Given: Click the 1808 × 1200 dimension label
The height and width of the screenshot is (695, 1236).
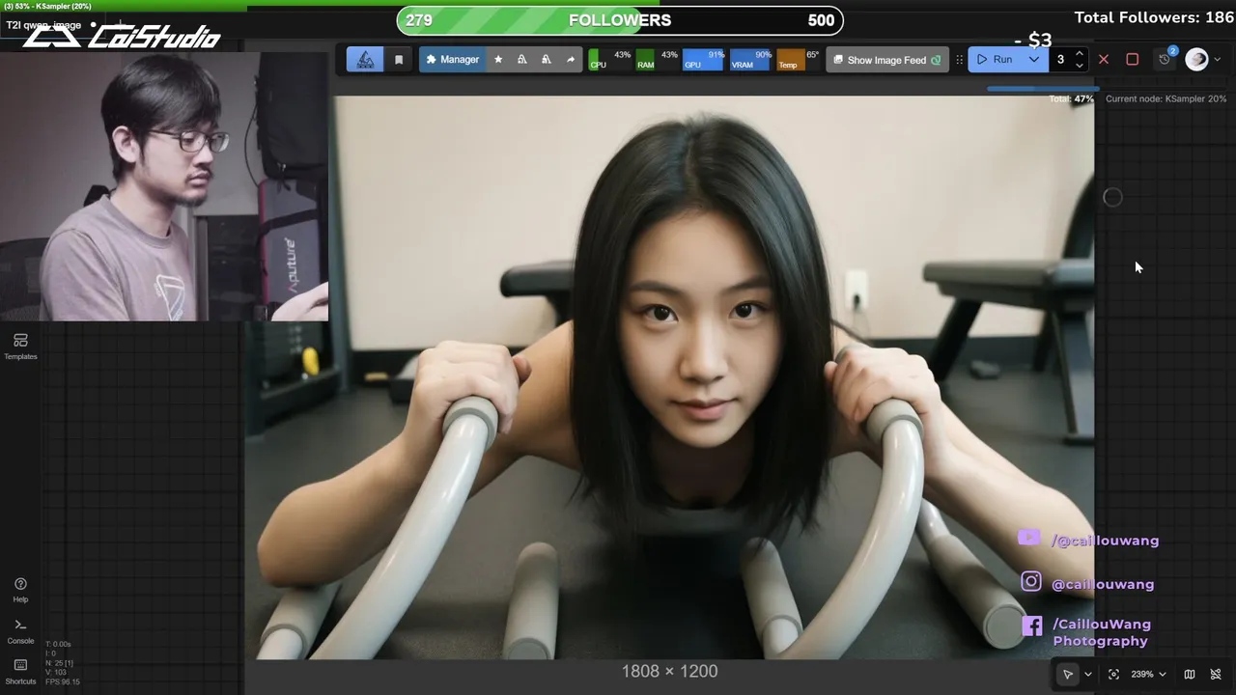Looking at the screenshot, I should pyautogui.click(x=669, y=671).
